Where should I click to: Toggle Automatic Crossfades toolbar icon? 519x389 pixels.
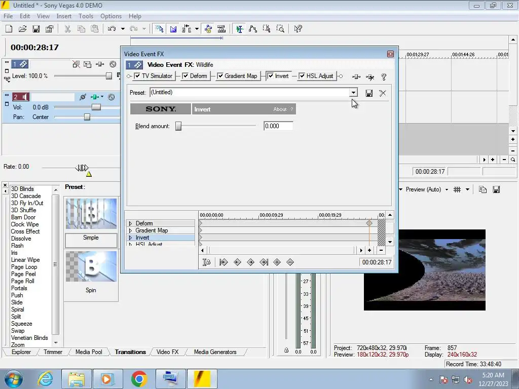pyautogui.click(x=173, y=29)
